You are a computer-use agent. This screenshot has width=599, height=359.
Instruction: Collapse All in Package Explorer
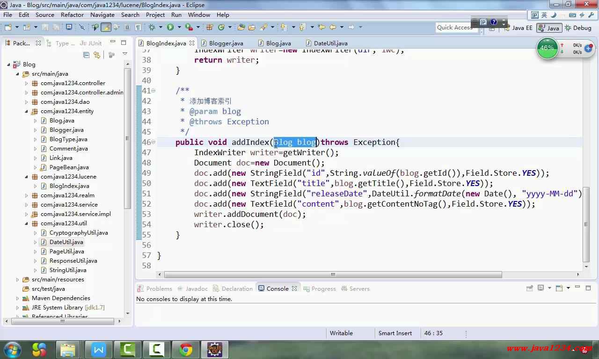tap(86, 55)
